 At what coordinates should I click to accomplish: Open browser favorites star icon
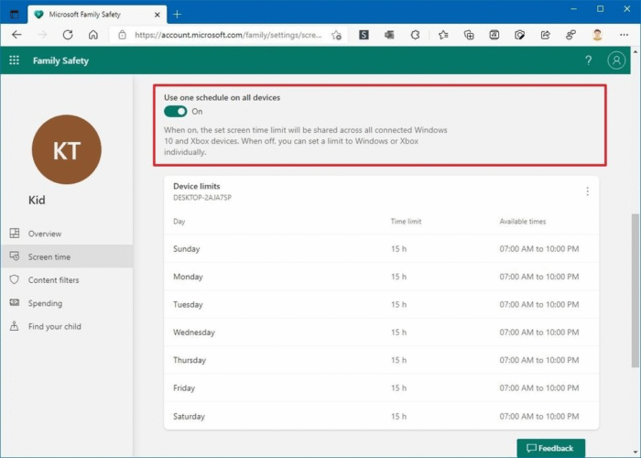(x=443, y=35)
